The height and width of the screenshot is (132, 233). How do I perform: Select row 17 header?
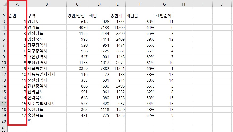[x=4, y=104]
